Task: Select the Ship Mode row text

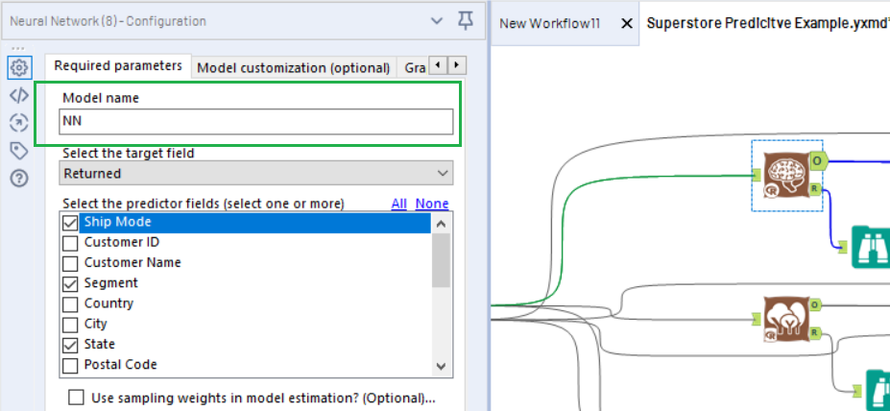Action: (x=117, y=222)
